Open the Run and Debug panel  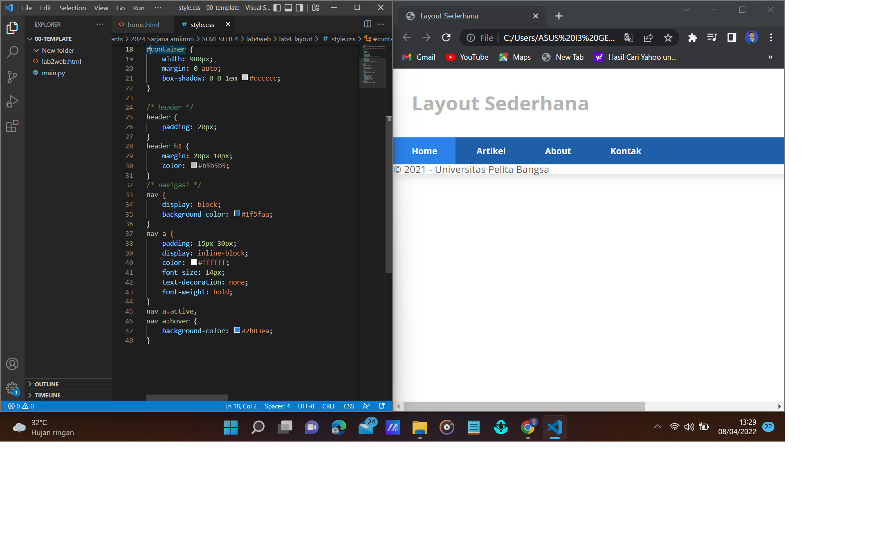coord(12,101)
